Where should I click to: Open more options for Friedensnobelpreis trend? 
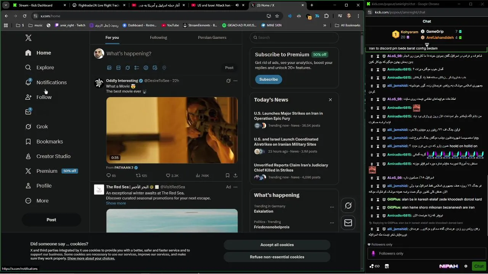click(332, 223)
